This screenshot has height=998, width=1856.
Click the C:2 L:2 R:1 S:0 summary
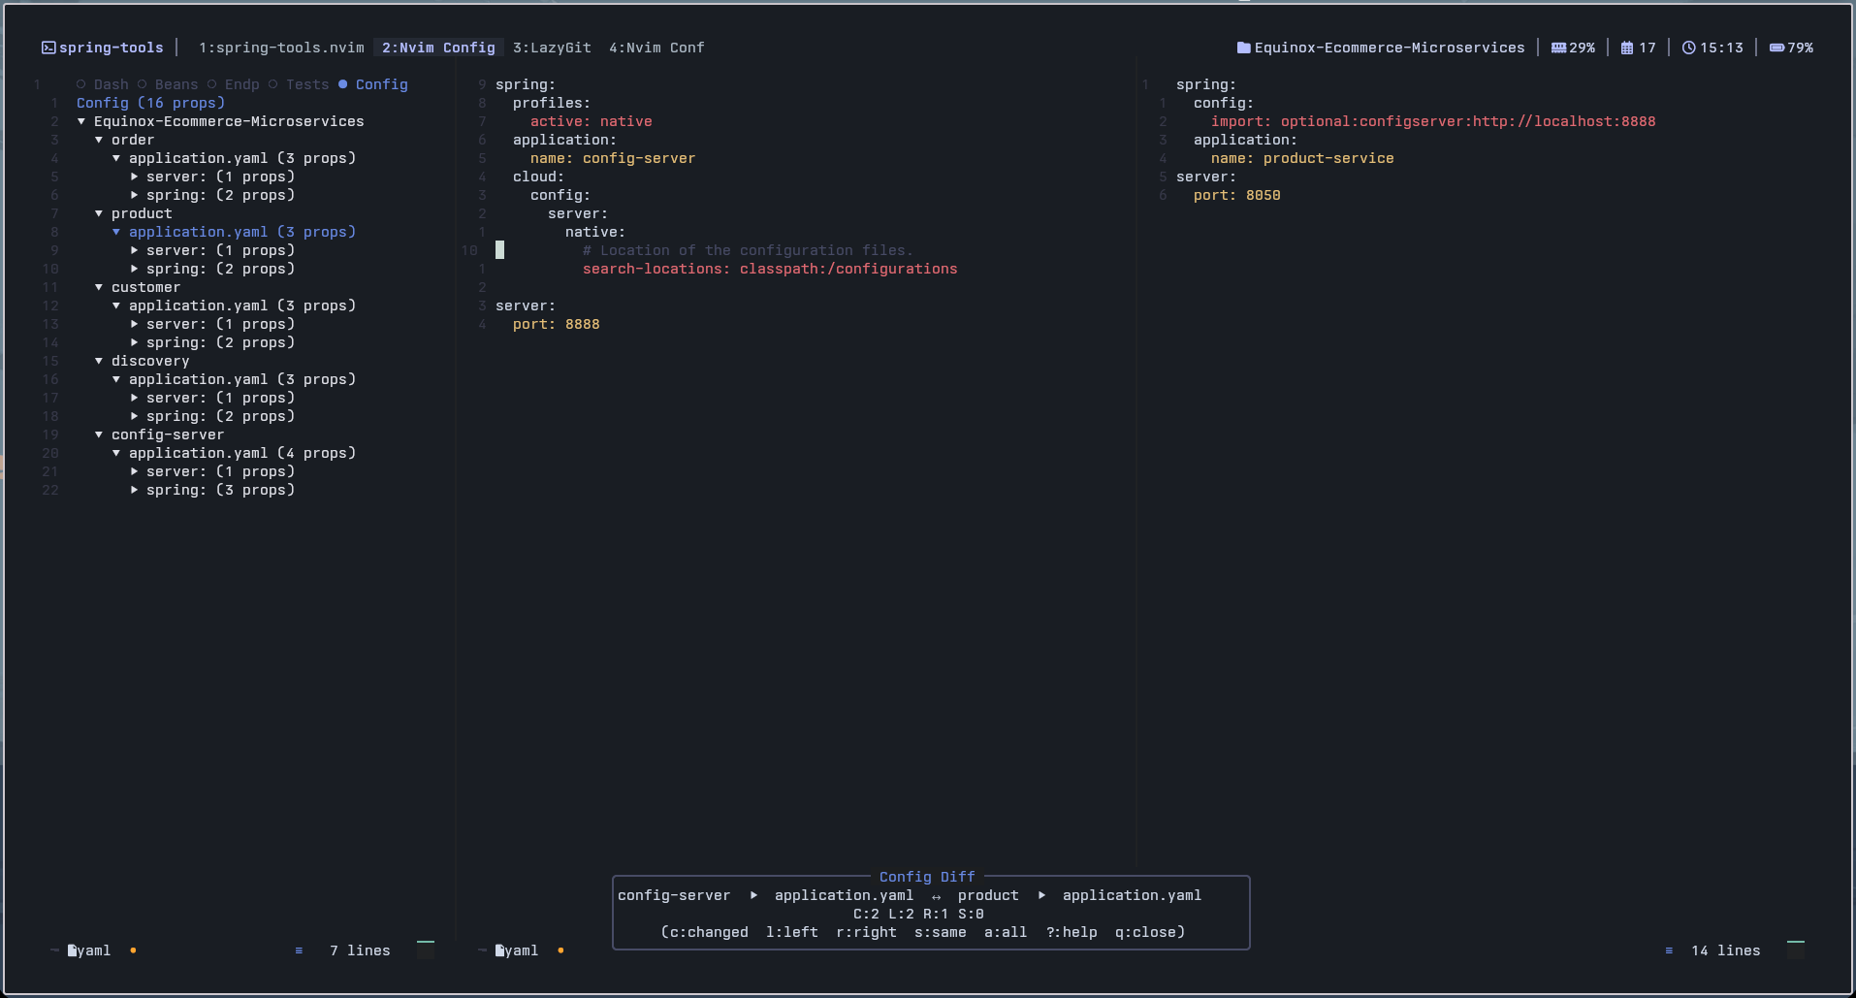pyautogui.click(x=918, y=914)
